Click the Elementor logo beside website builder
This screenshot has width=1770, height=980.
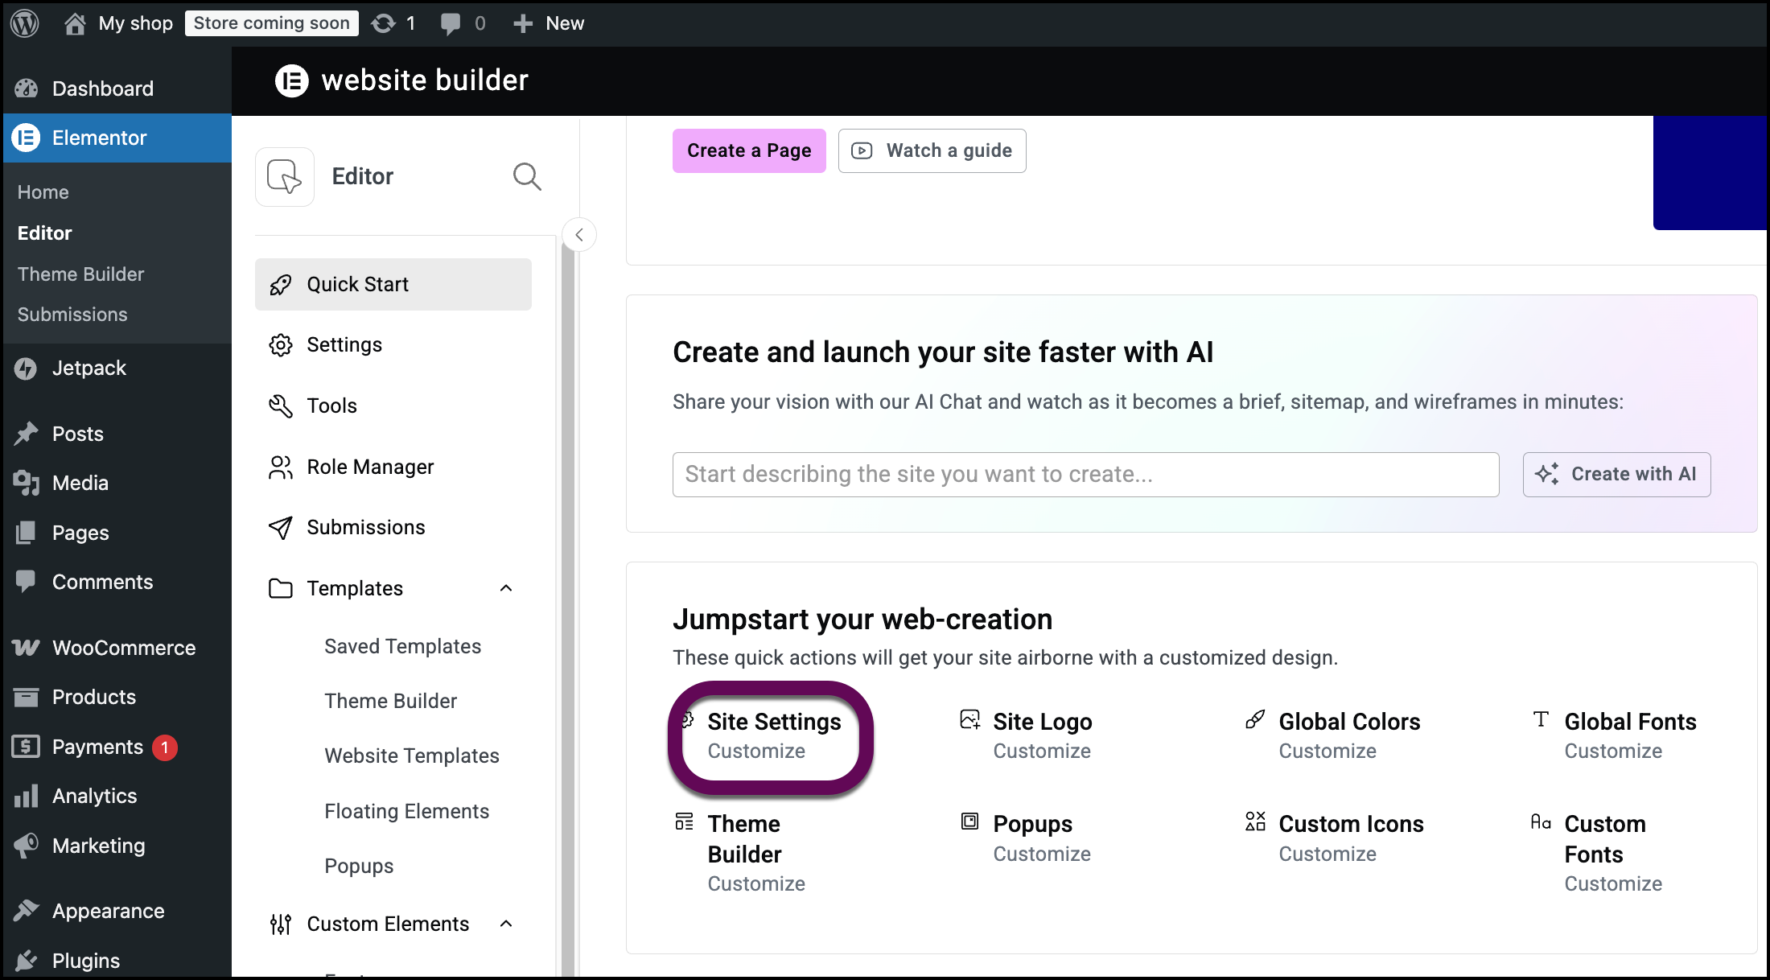click(x=291, y=80)
